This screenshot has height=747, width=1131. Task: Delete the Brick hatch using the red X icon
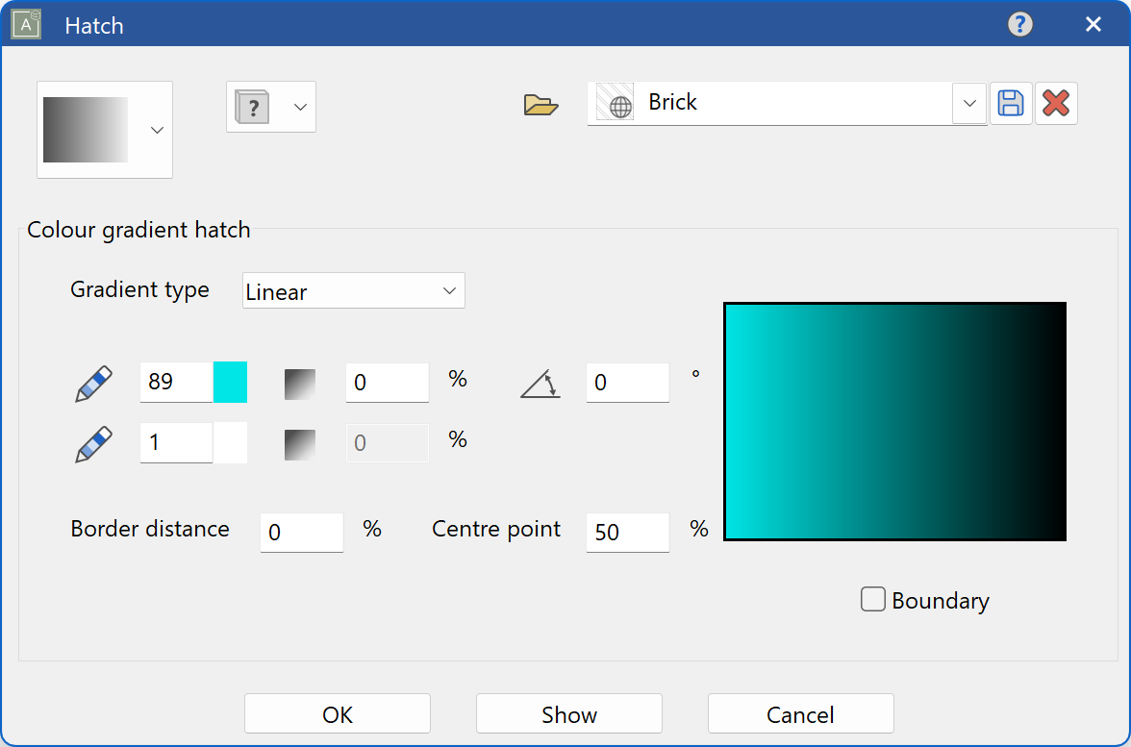[x=1056, y=103]
